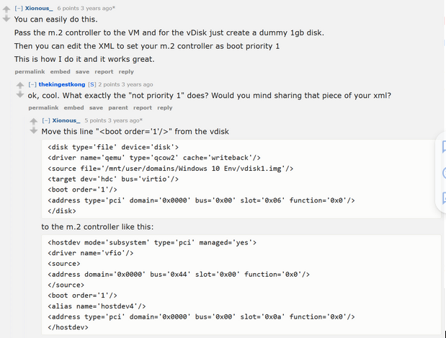Click embed under thekingestkong's comment

click(x=74, y=108)
